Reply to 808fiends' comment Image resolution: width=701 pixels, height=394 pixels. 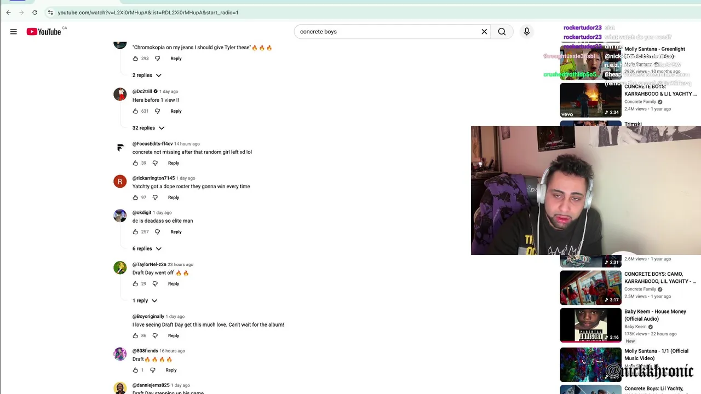pos(171,370)
